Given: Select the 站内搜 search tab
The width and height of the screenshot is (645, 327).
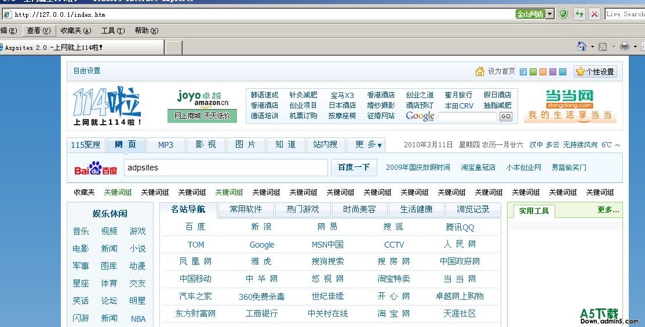Looking at the screenshot, I should point(326,145).
